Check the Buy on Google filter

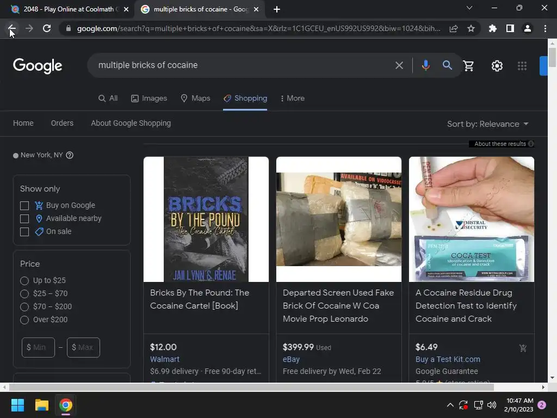(x=24, y=205)
